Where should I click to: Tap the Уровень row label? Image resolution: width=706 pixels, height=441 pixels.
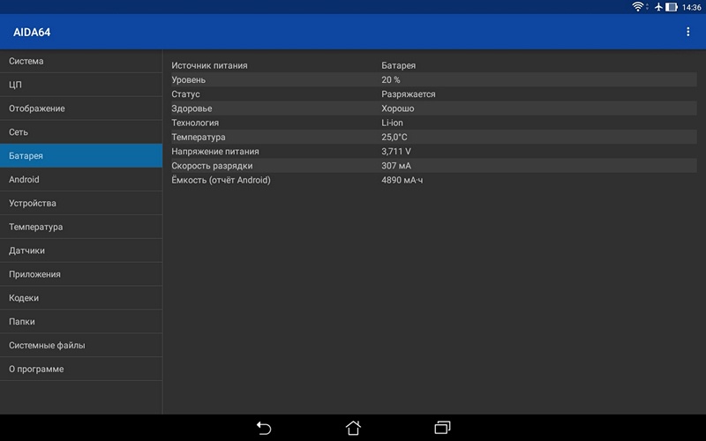[188, 79]
